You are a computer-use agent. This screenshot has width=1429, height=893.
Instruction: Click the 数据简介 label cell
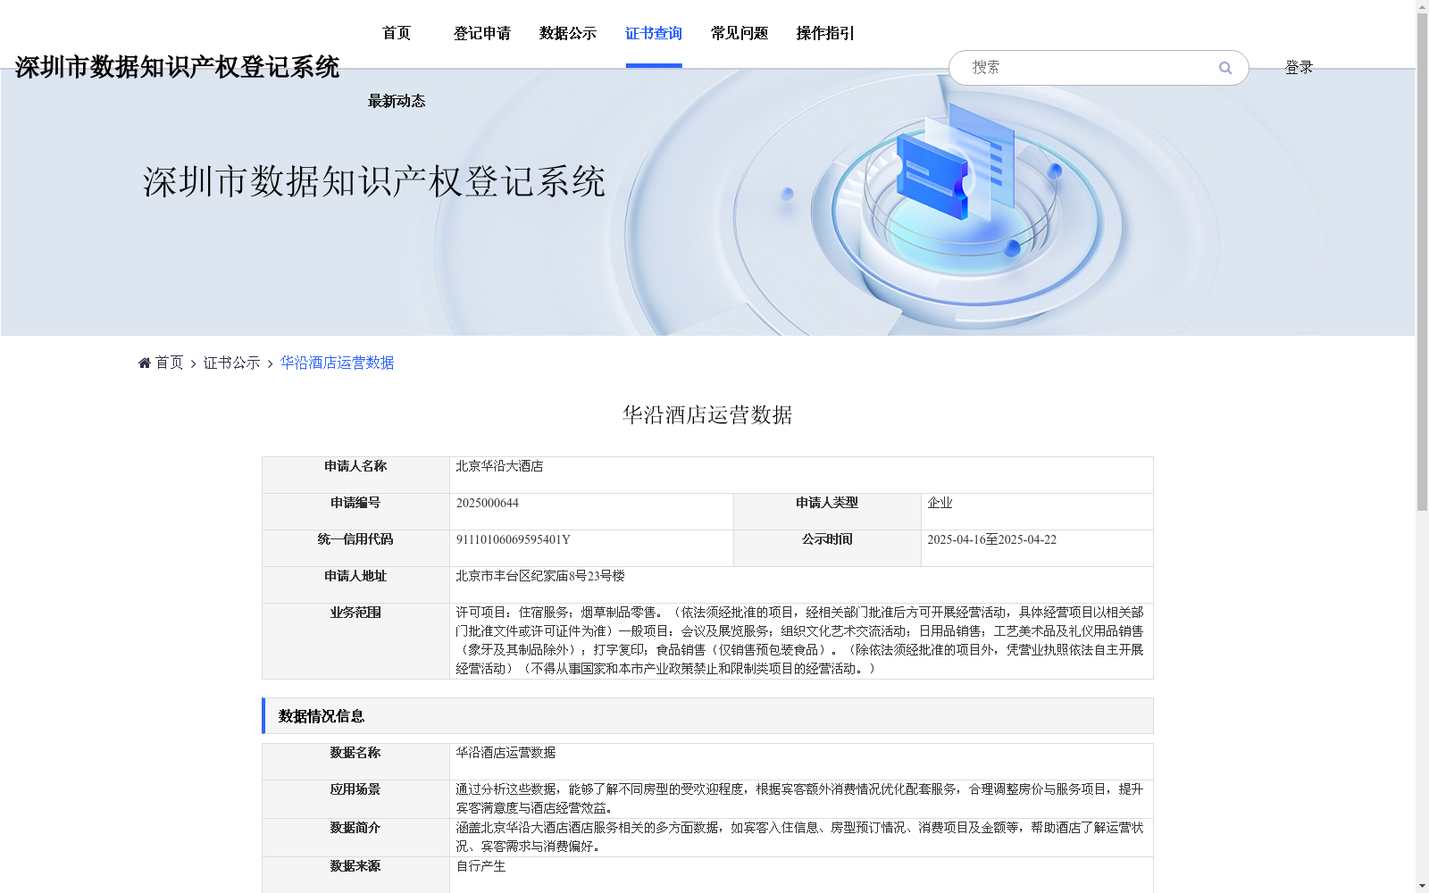355,838
